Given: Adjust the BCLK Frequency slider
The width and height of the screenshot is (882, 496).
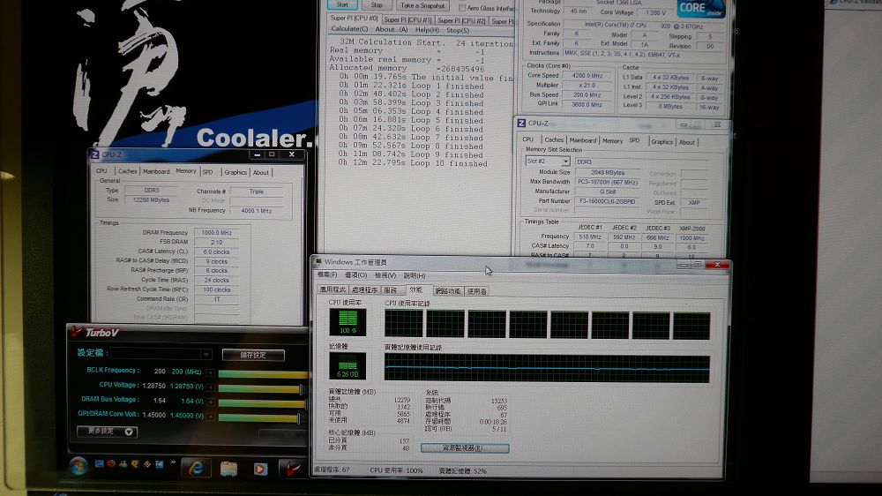Looking at the screenshot, I should click(x=263, y=374).
